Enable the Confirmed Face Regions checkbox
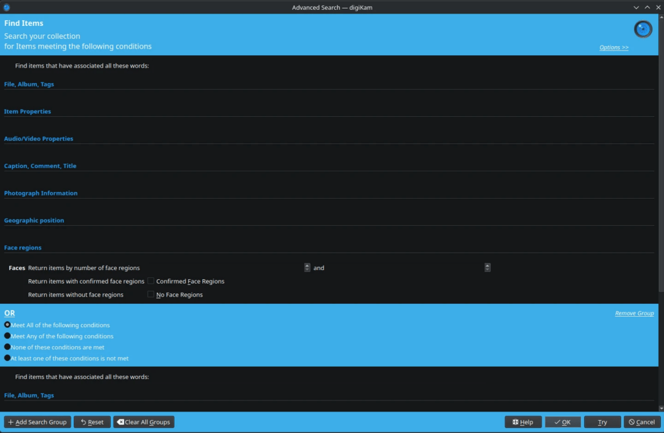Viewport: 664px width, 433px height. [150, 280]
